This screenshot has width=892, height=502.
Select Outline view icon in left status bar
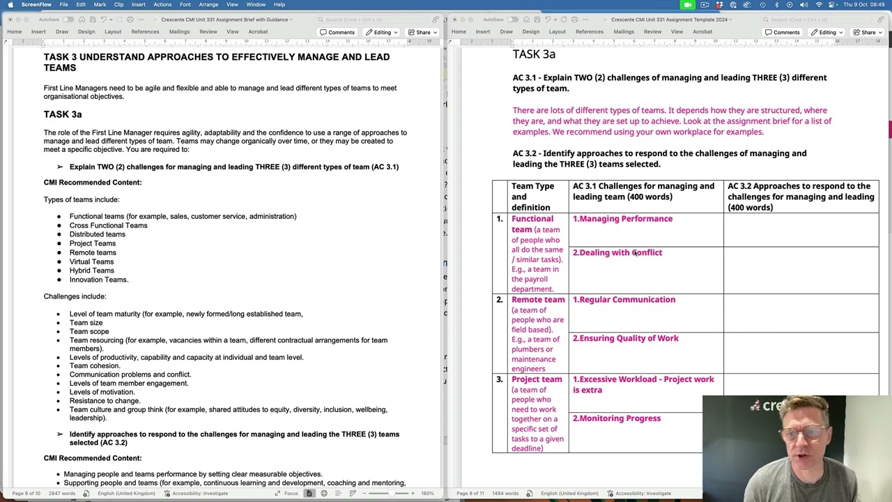338,494
